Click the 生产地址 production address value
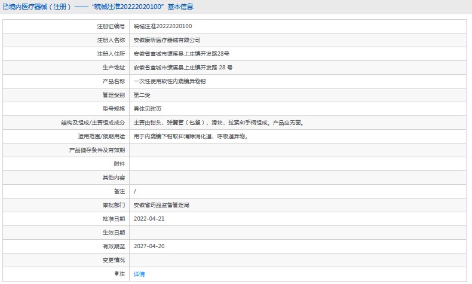 tap(183, 68)
